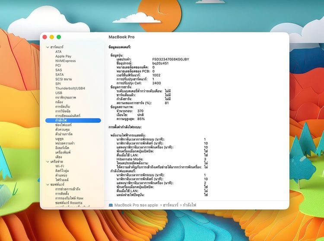Select PCI in the sidebar

(x=58, y=65)
